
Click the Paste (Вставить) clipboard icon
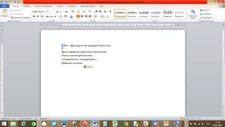coord(5,12)
